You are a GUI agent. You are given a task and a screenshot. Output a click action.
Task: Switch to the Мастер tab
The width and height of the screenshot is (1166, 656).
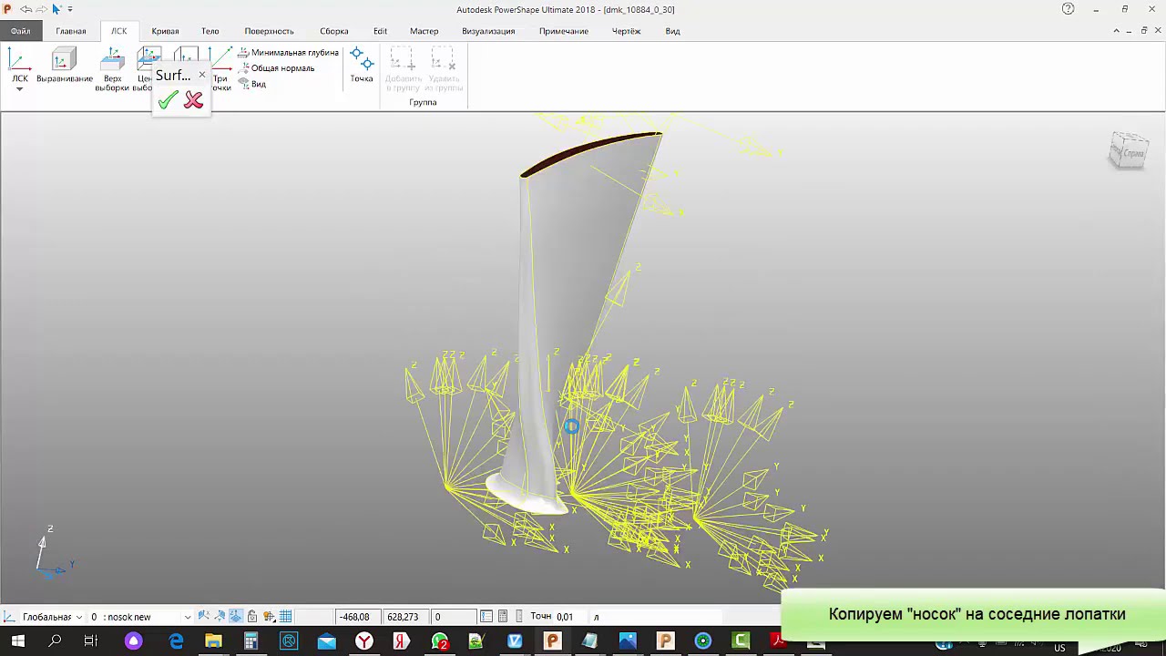424,31
